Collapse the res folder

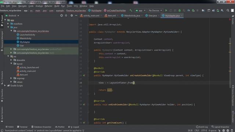click(x=8, y=56)
